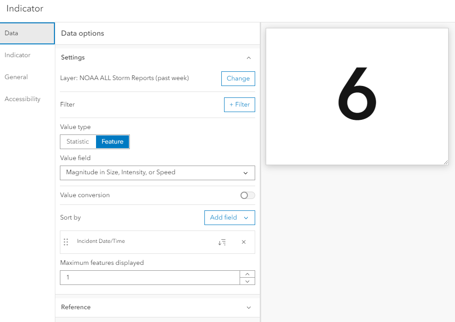Expand the Reference section
Screen dimensions: 455x322
pos(249,307)
